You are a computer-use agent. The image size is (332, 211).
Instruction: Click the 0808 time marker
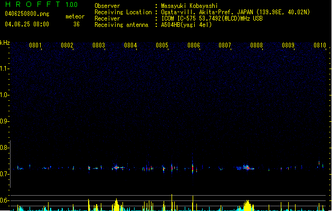[257, 45]
